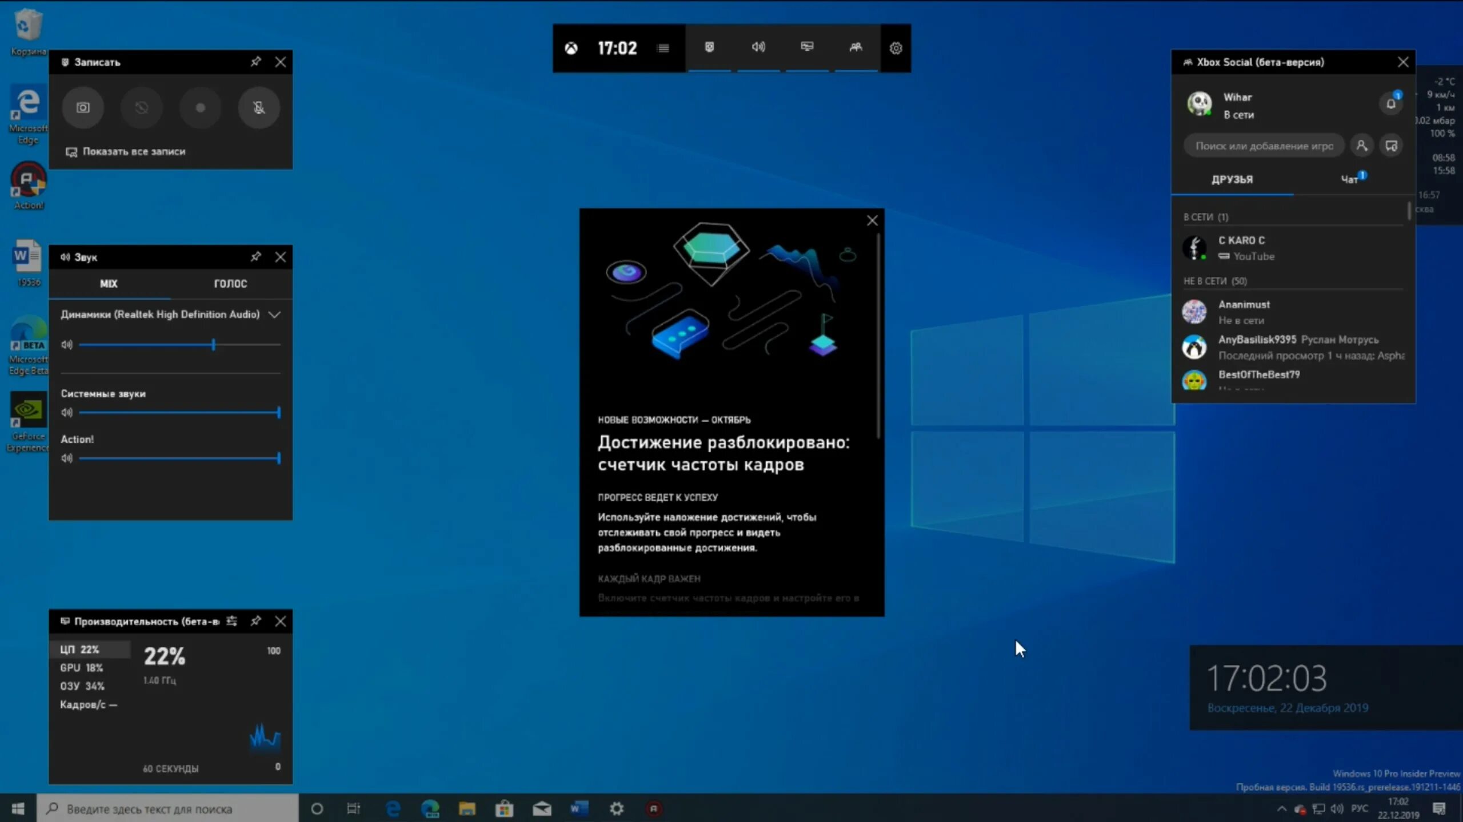Image resolution: width=1463 pixels, height=822 pixels.
Task: Open the Windows Start menu
Action: (18, 808)
